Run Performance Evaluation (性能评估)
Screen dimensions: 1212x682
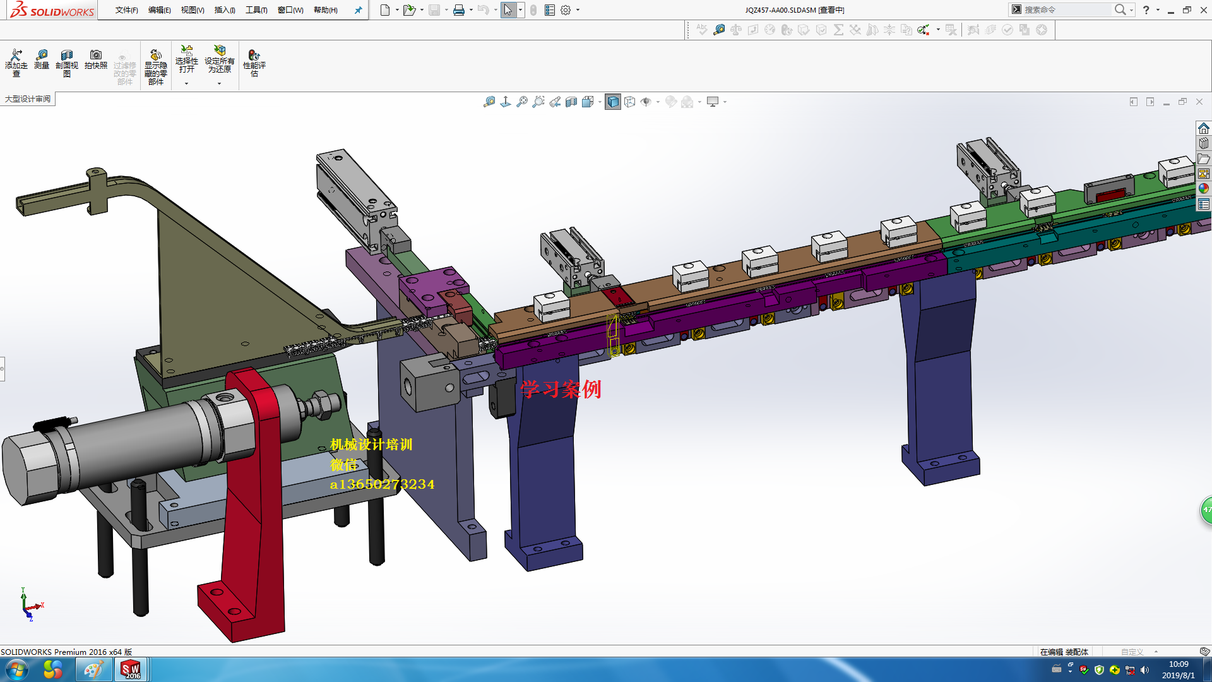(x=254, y=63)
